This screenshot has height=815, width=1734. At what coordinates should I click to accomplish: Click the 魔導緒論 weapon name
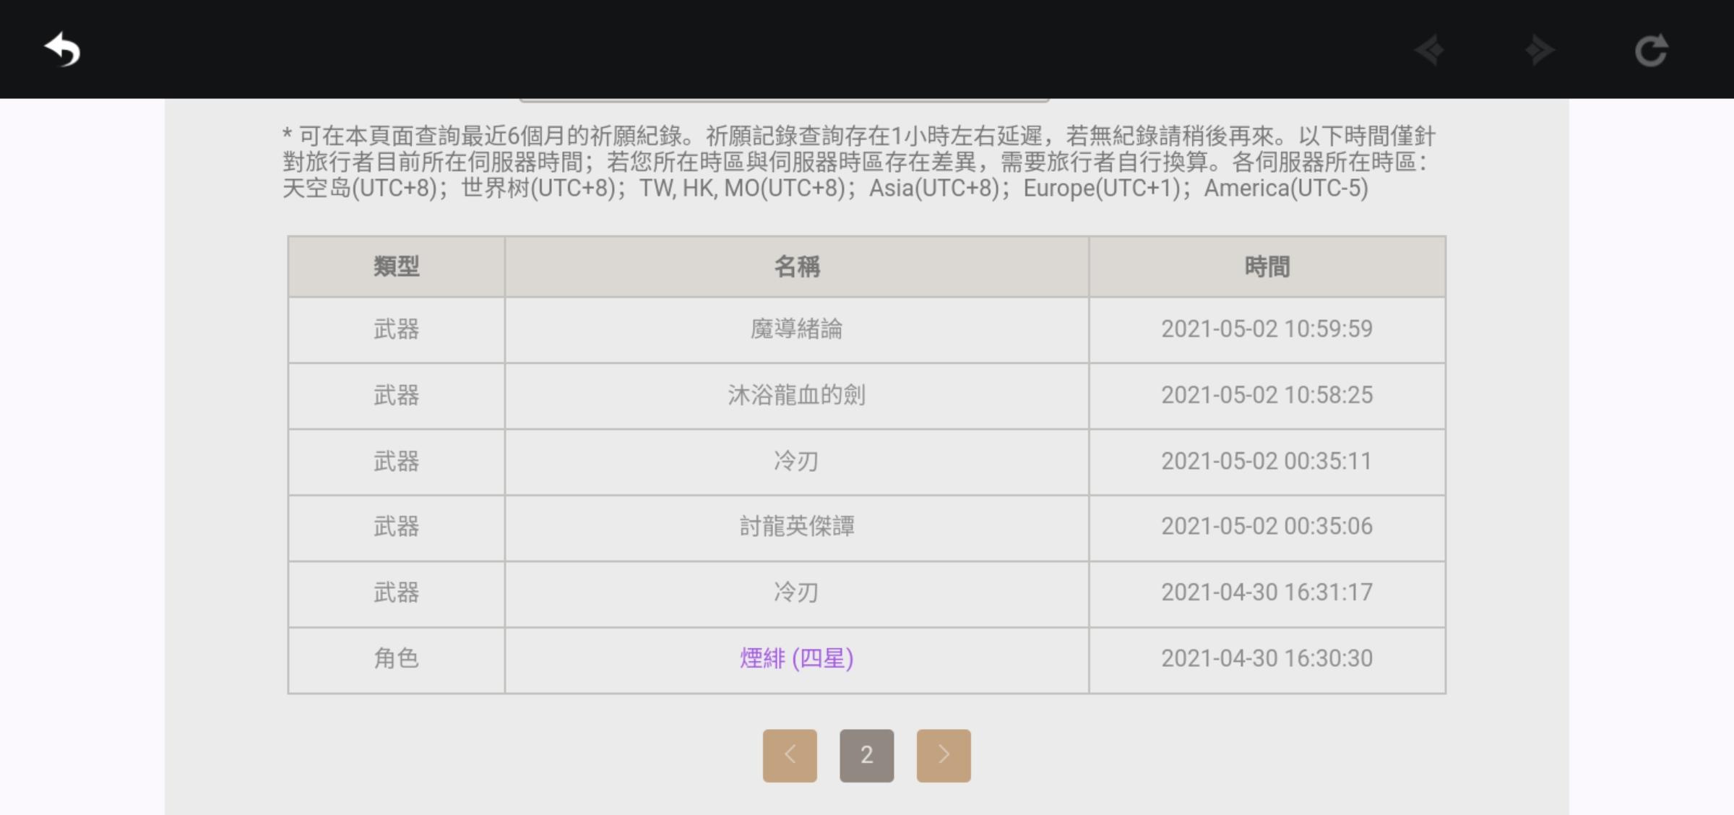796,329
